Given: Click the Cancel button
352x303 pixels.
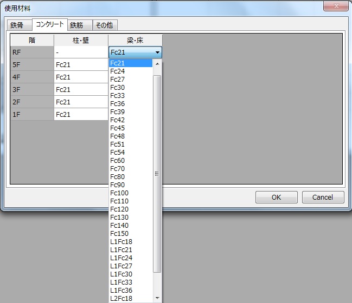Looking at the screenshot, I should point(323,197).
